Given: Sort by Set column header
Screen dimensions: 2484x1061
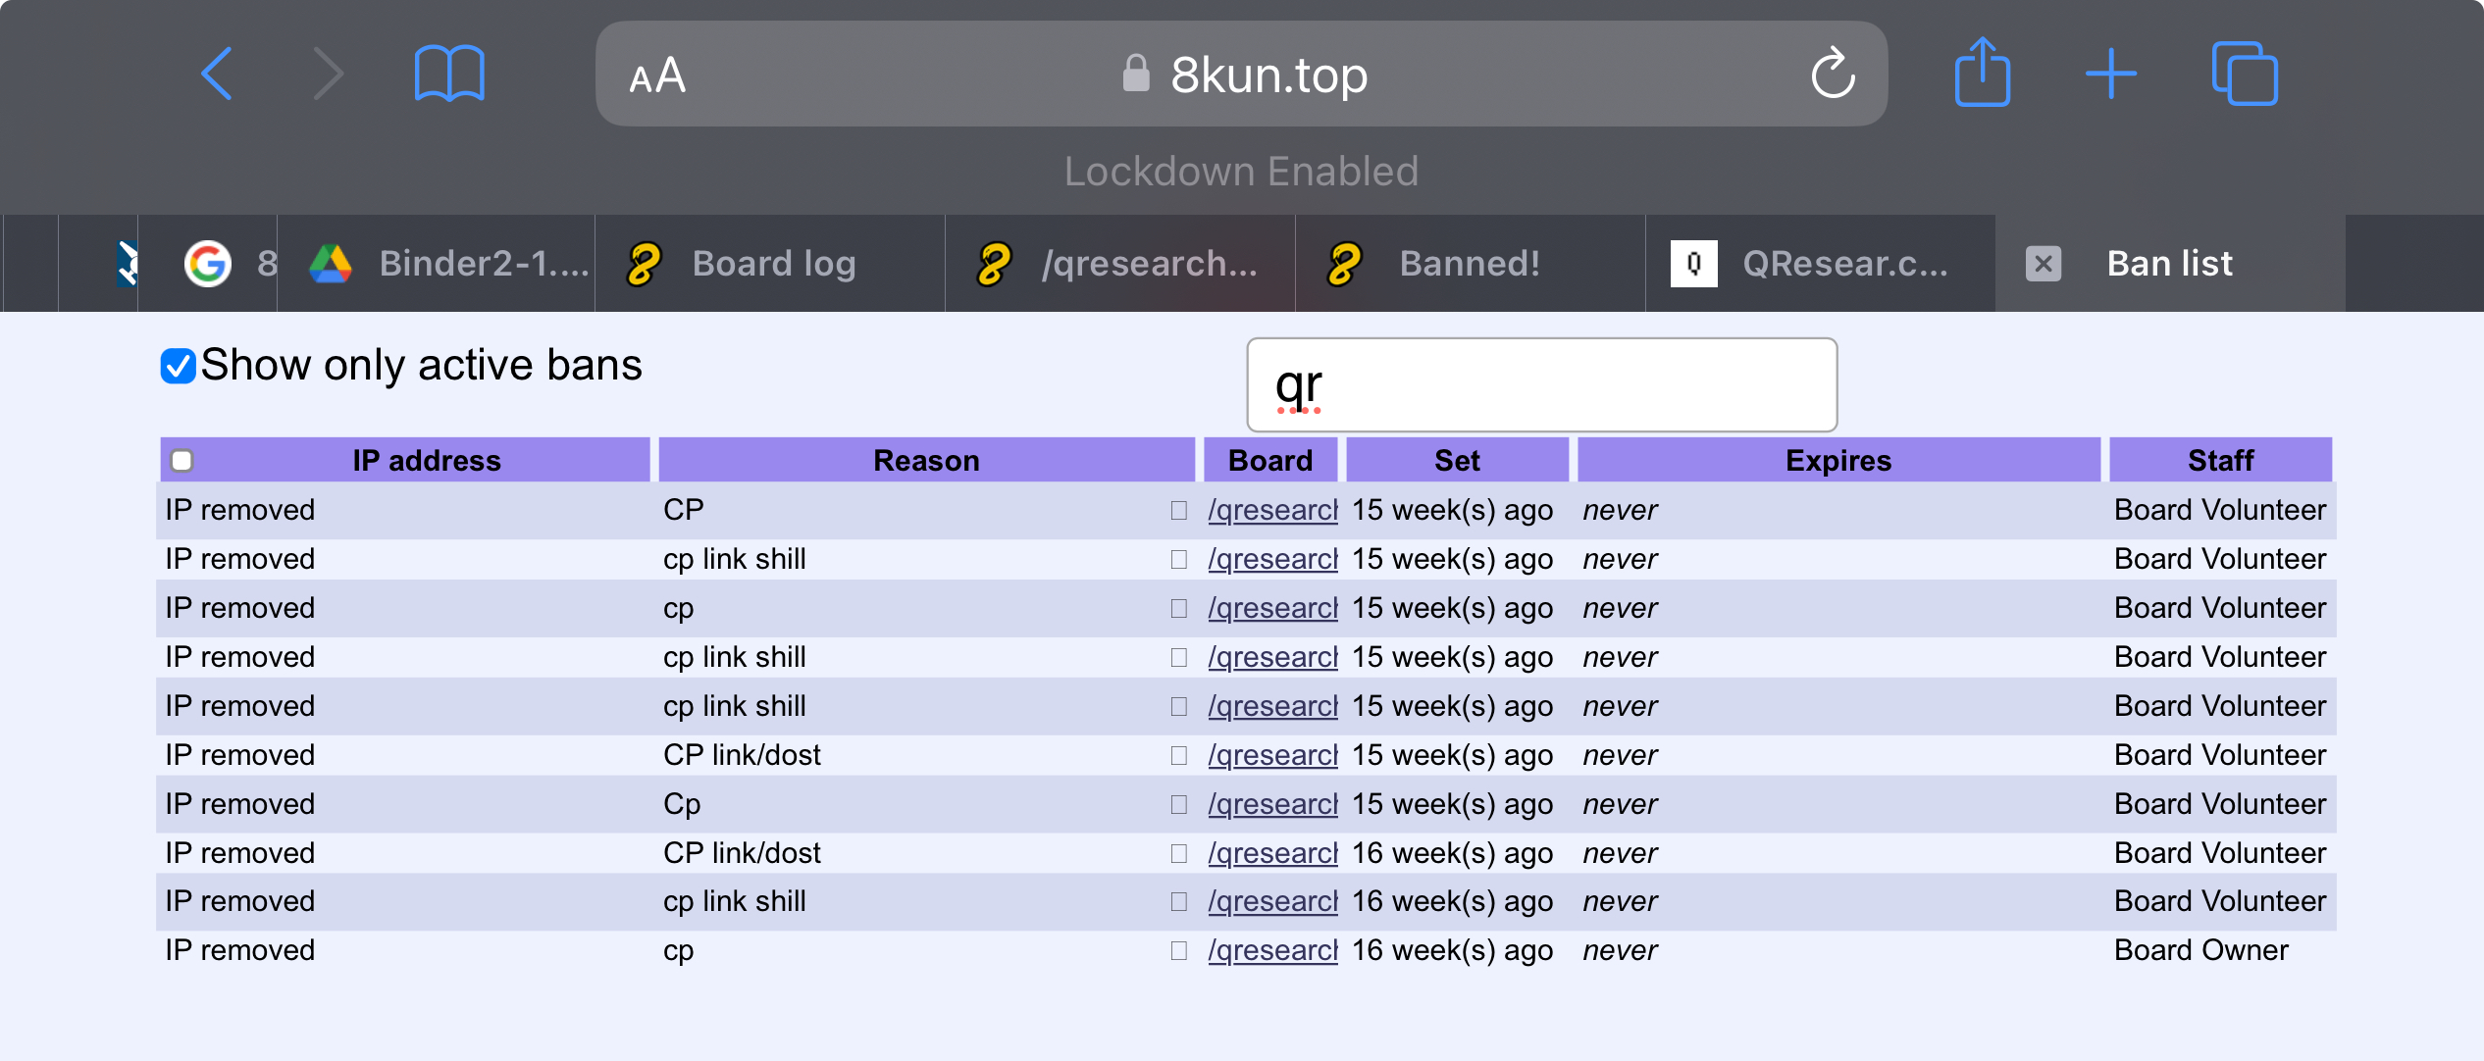Looking at the screenshot, I should 1457,460.
